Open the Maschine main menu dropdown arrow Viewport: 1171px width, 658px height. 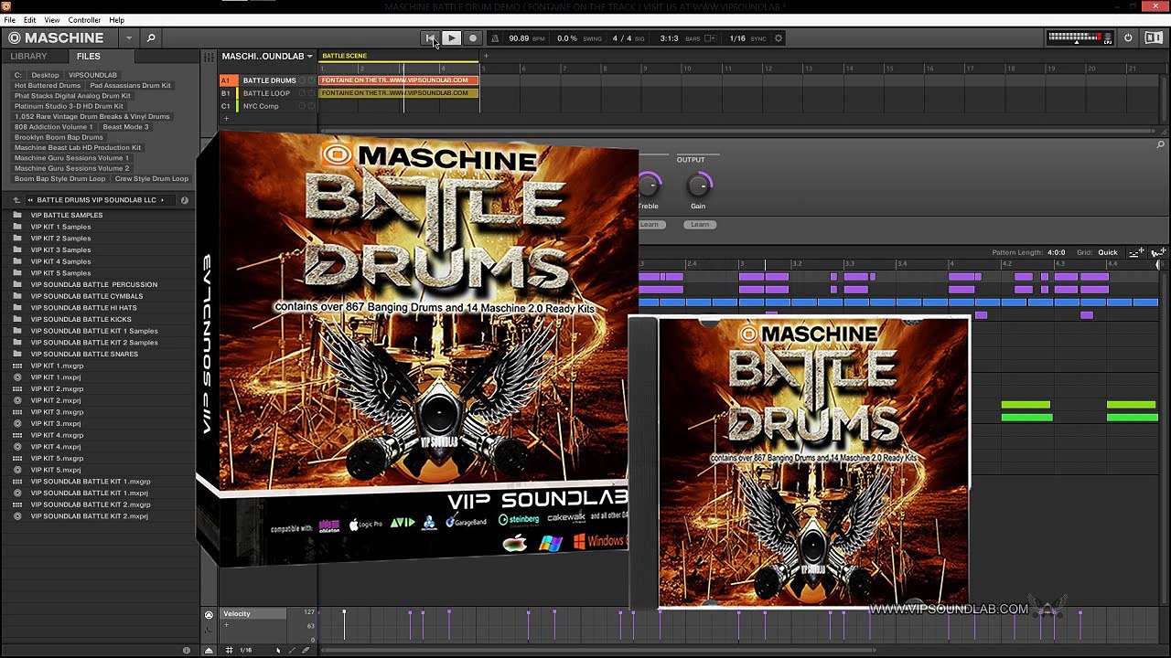pyautogui.click(x=129, y=38)
